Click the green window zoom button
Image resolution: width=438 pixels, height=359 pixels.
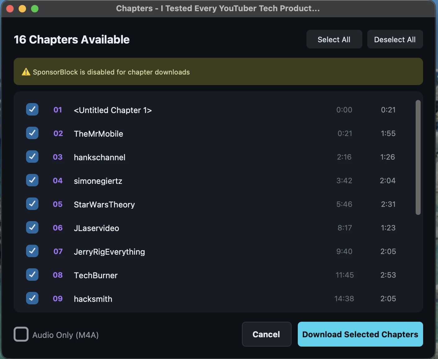pyautogui.click(x=35, y=9)
